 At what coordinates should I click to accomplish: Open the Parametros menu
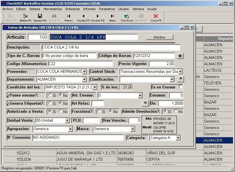(107, 9)
